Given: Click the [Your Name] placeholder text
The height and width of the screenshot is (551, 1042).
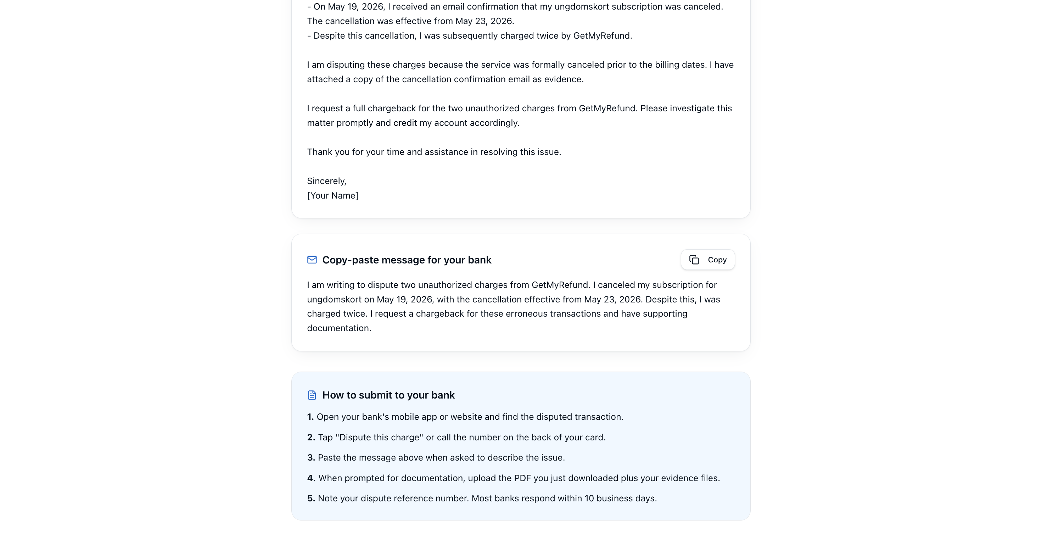Looking at the screenshot, I should 332,196.
